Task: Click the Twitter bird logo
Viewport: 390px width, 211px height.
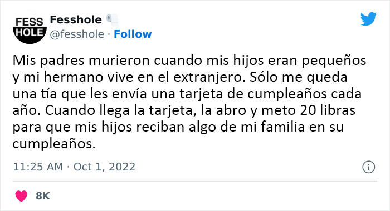Action: [x=368, y=19]
